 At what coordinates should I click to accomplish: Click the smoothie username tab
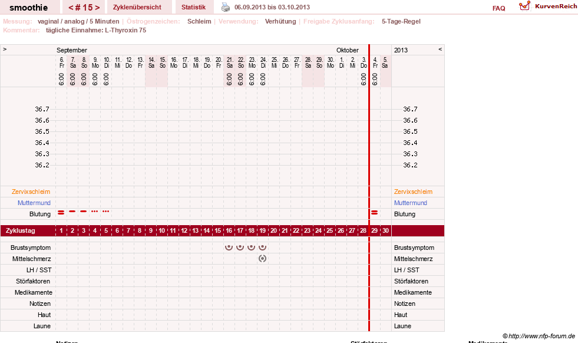coord(29,8)
